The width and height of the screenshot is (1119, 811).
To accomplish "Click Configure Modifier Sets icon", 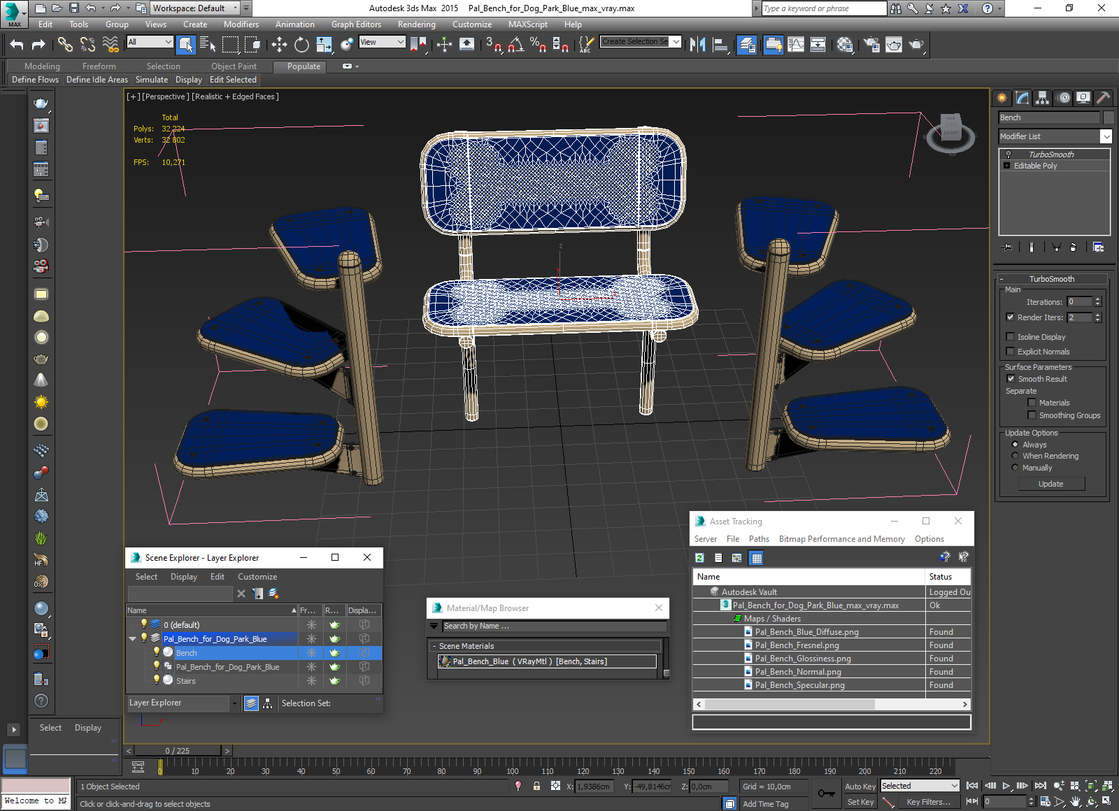I will point(1098,247).
